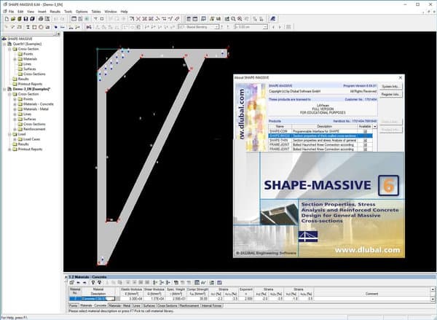Click the Comment column header in table
Image resolution: width=437 pixels, height=320 pixels.
(x=371, y=294)
